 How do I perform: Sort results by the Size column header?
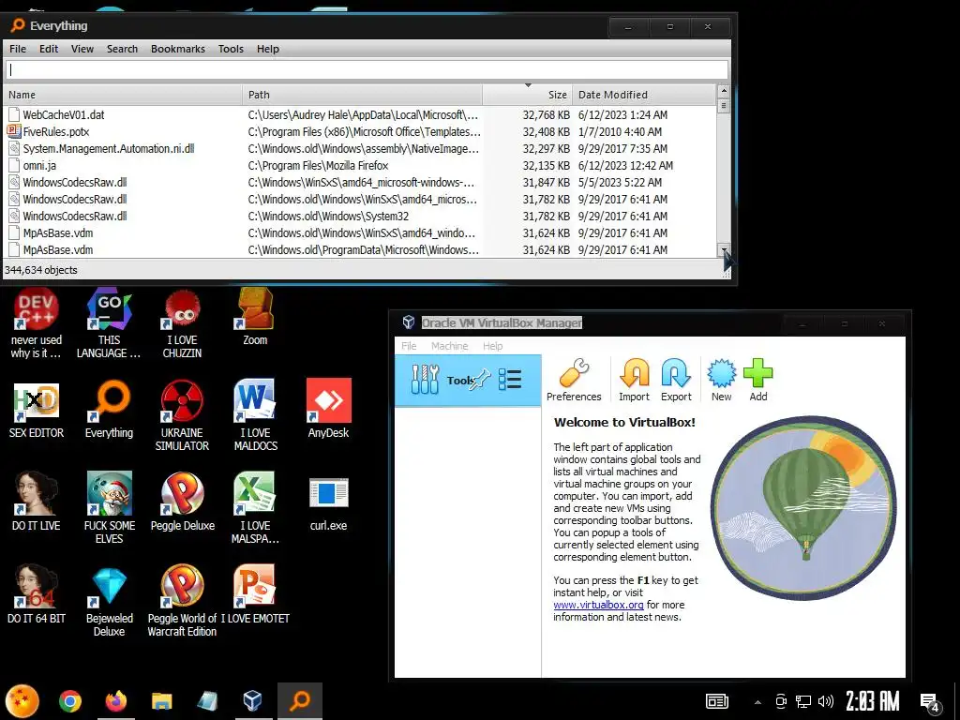pyautogui.click(x=527, y=95)
